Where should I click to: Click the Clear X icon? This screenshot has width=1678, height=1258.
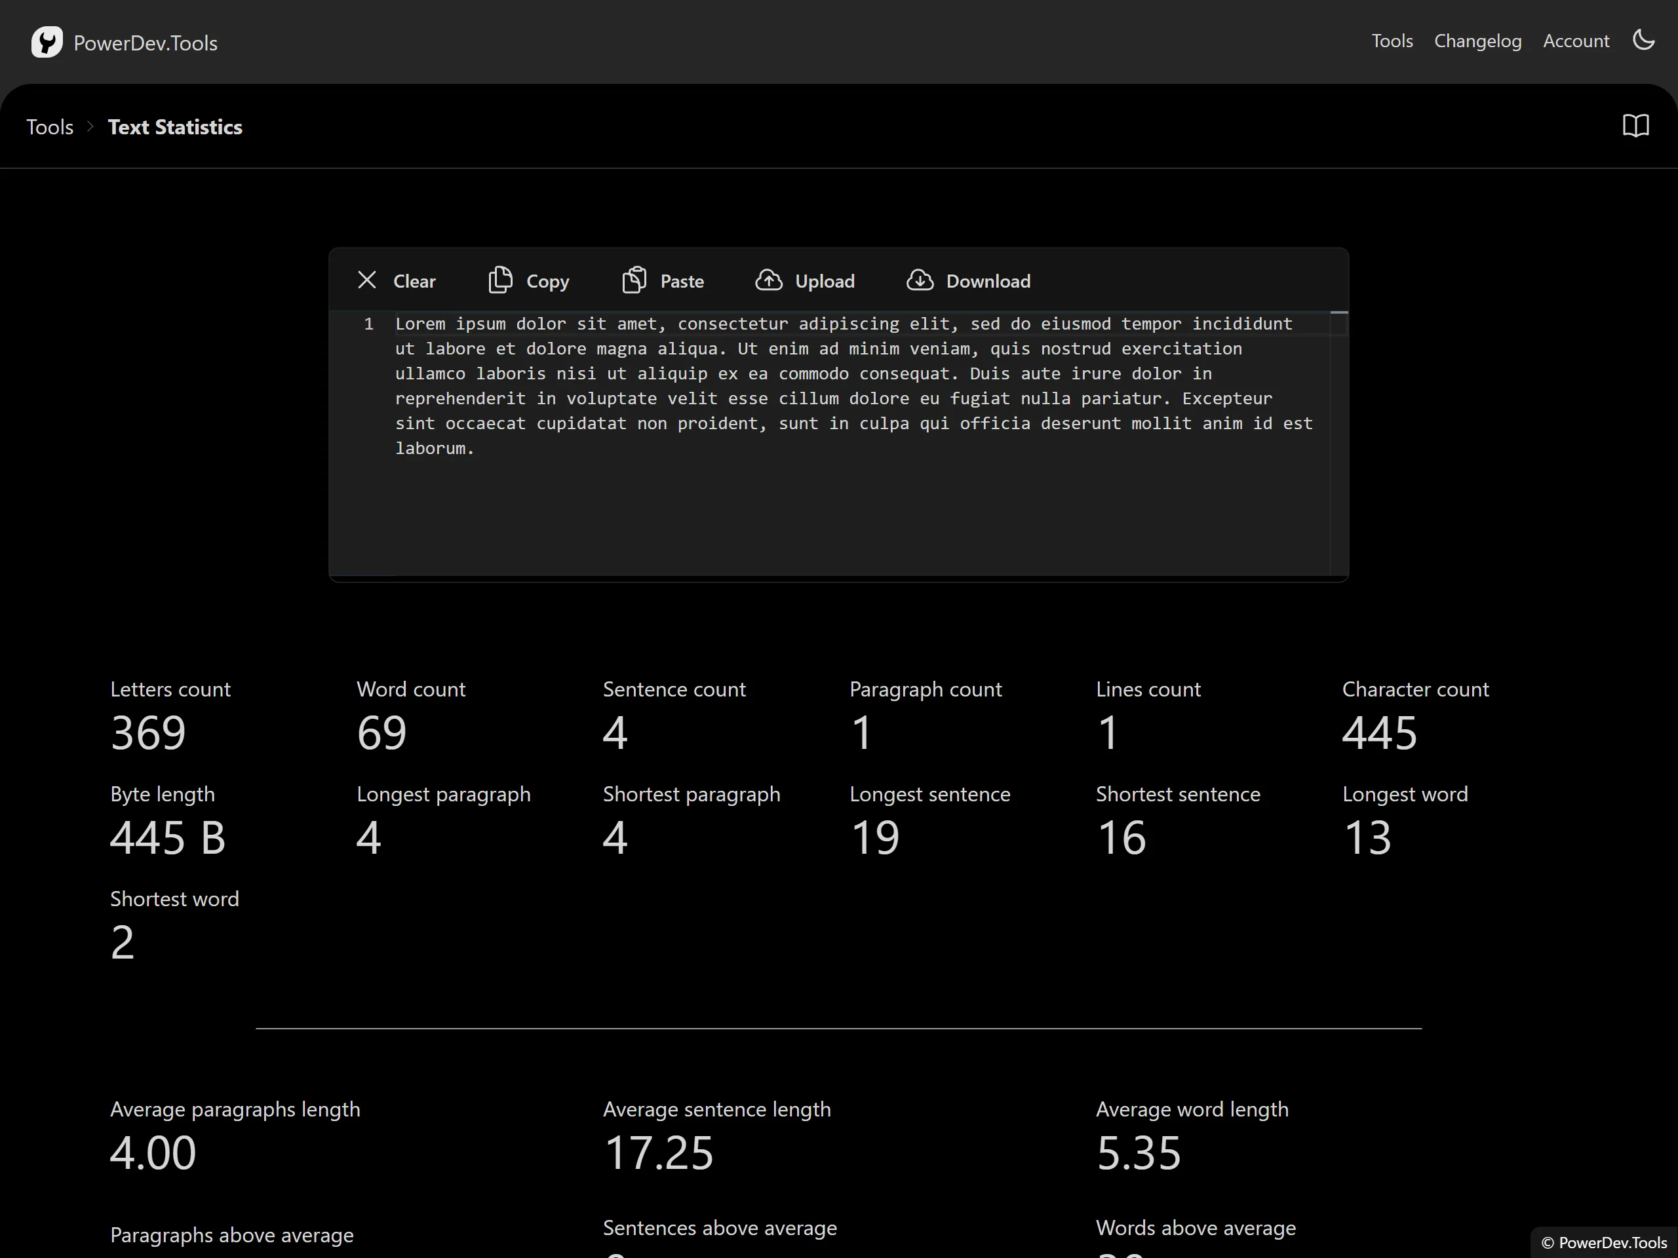tap(367, 280)
